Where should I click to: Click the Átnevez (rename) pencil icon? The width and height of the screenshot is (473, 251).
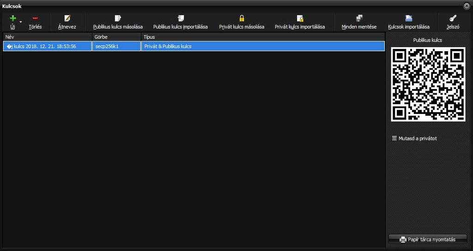coord(67,18)
